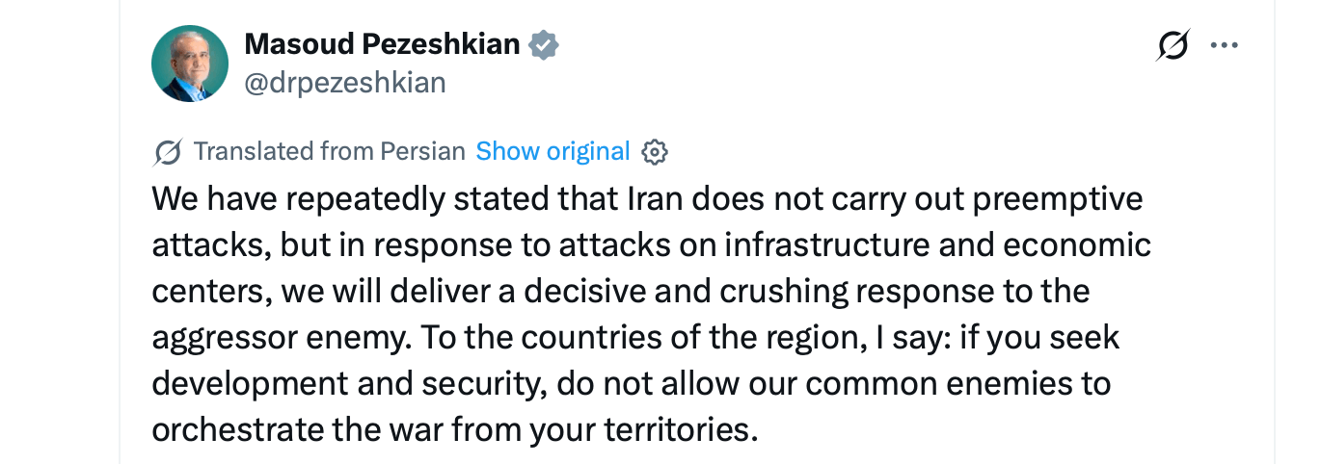Screen dimensions: 1321x464
Task: Click the "Translated from Persian" label
Action: [329, 151]
